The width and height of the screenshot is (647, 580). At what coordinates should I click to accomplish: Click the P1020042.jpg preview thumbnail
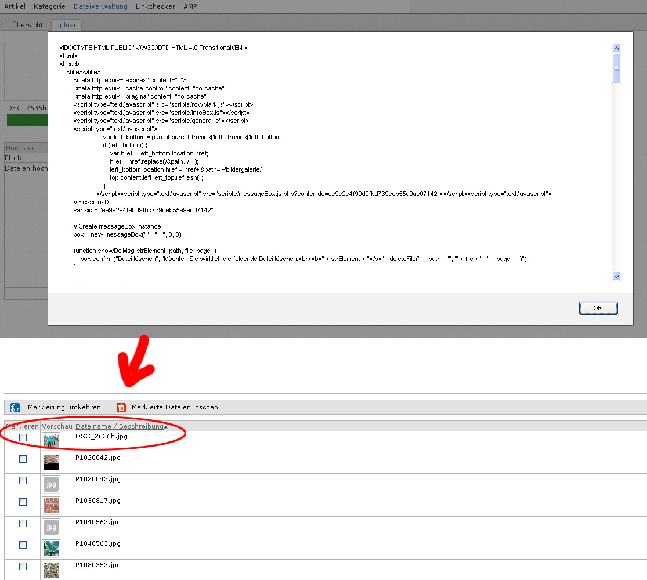[x=50, y=462]
